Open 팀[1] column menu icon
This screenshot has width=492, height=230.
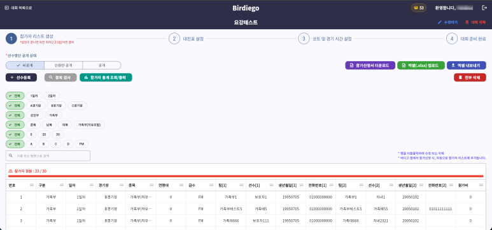tap(242, 185)
